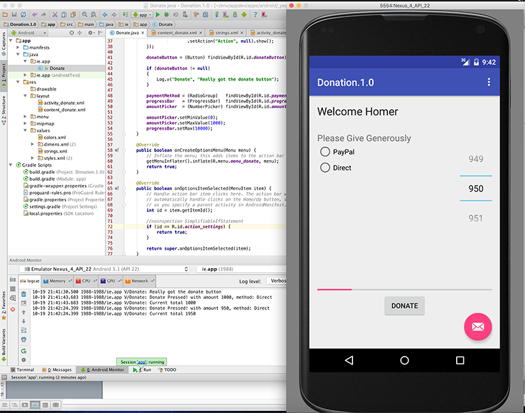Open the app run configuration dropdown
Image resolution: width=525 pixels, height=413 pixels.
[141, 14]
